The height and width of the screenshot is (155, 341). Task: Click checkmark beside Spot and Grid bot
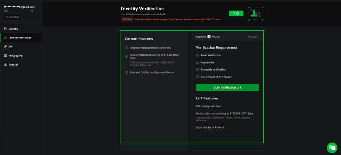[x=127, y=73]
